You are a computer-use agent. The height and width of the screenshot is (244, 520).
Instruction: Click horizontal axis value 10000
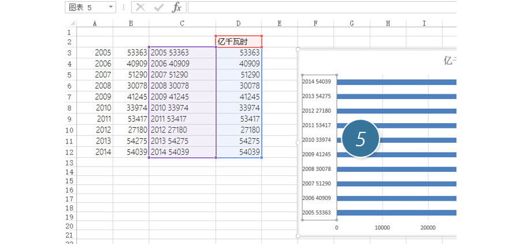click(382, 228)
